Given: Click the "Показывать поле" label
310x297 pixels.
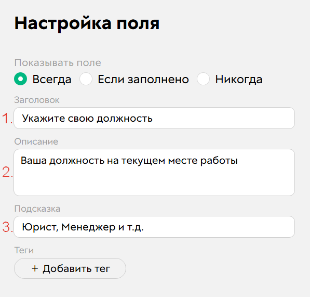Looking at the screenshot, I should pyautogui.click(x=58, y=63).
